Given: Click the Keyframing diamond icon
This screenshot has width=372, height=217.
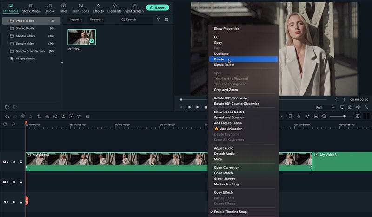Looking at the screenshot, I should pyautogui.click(x=79, y=117).
